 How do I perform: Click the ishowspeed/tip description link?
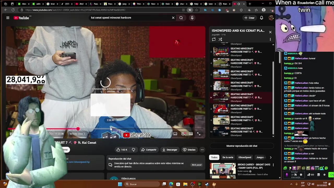click(79, 162)
